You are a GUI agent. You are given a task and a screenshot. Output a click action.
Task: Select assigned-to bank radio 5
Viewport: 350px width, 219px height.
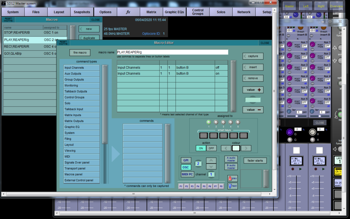(x=238, y=122)
